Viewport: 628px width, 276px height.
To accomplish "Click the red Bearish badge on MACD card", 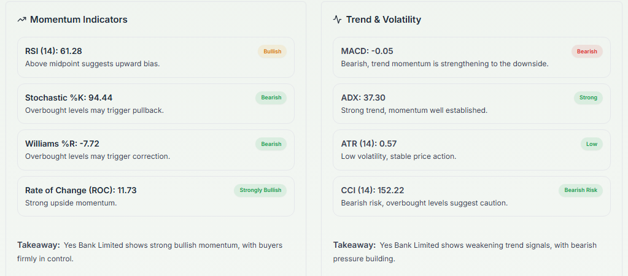I will [587, 52].
